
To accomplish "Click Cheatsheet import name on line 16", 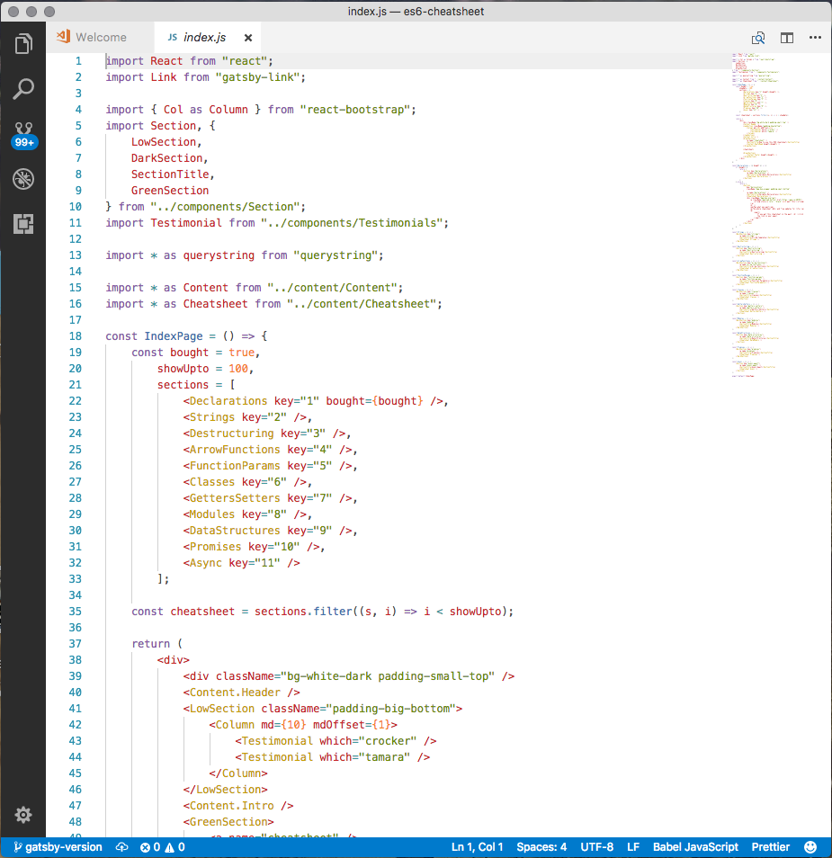I will [x=215, y=304].
